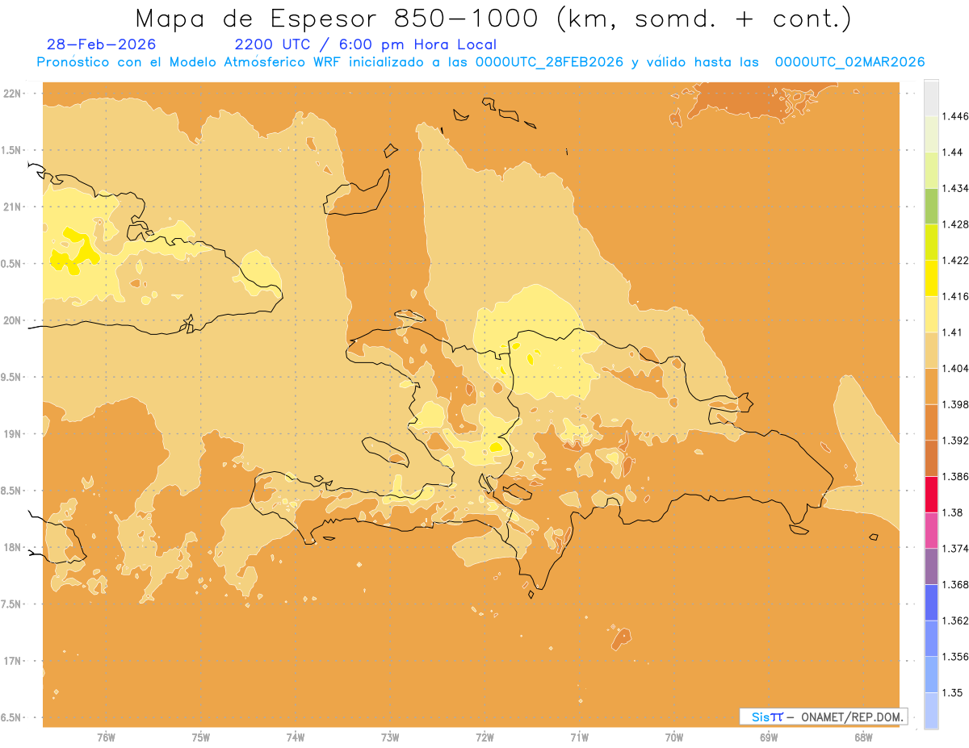
Task: Click the longitude label '69W'
Action: 769,738
